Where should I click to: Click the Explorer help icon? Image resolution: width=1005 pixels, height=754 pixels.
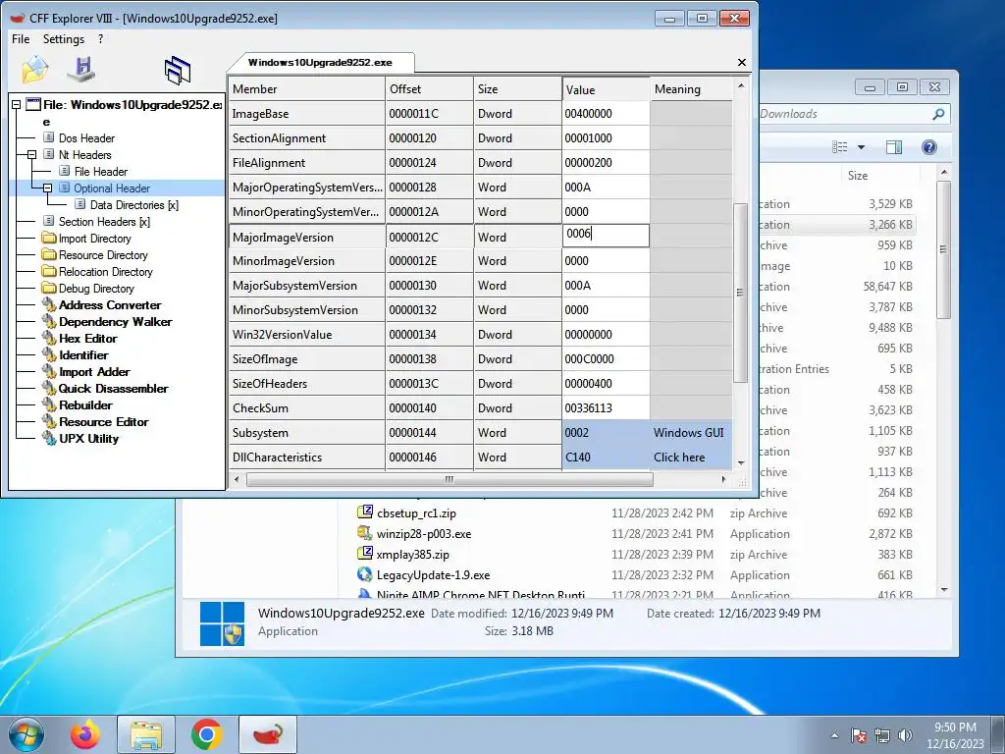click(928, 147)
